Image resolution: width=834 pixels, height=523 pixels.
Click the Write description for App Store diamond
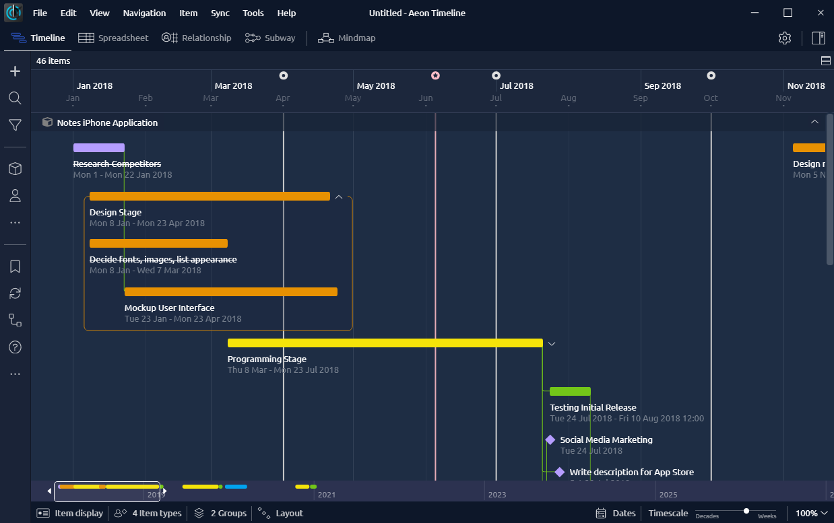click(x=560, y=472)
